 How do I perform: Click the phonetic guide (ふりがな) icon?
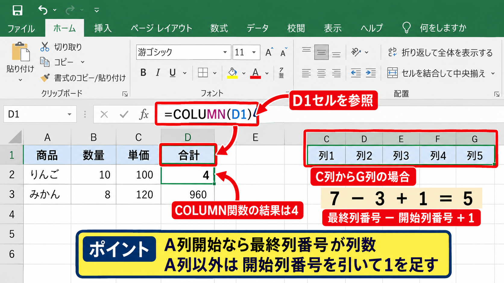[x=281, y=73]
